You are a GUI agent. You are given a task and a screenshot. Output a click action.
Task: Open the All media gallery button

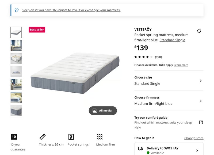(x=103, y=111)
